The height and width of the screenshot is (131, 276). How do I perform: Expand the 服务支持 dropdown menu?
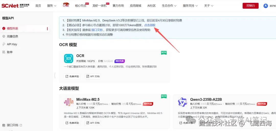point(190,6)
